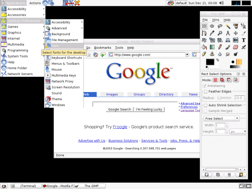The width and height of the screenshot is (252, 189).
Task: Activate the Paths tool in GIMP toolbox
Action: [x=204, y=33]
